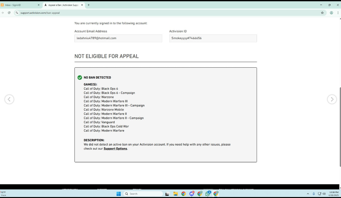This screenshot has height=198, width=341.
Task: Open the volume tray icon
Action: [x=324, y=194]
